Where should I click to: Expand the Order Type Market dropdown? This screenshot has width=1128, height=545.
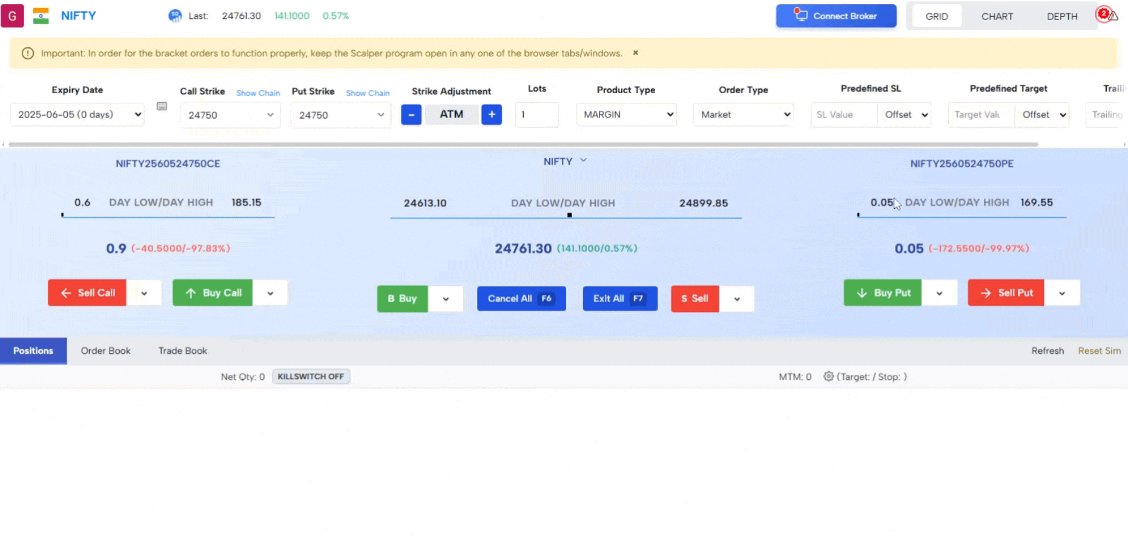pos(743,114)
